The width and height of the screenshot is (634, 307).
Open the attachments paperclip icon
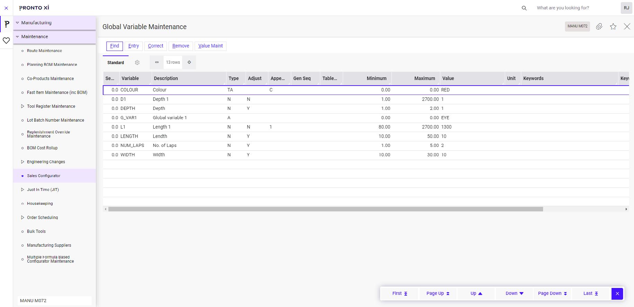pos(599,26)
